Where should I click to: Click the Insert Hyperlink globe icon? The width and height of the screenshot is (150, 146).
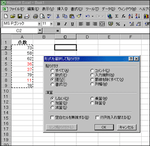(x=110, y=16)
